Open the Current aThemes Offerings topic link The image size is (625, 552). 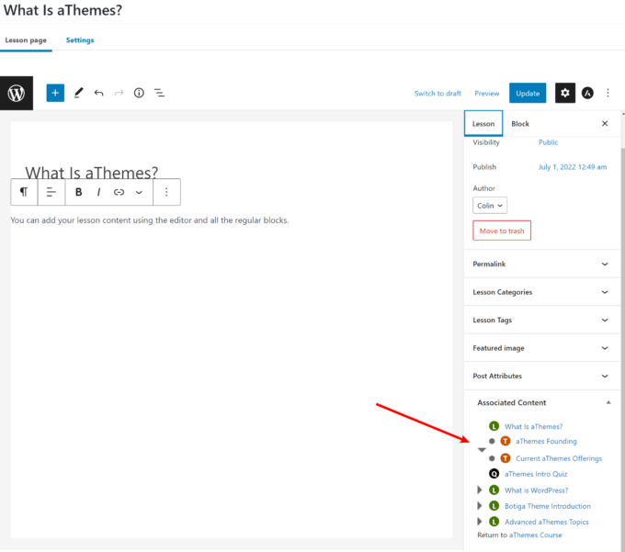click(x=559, y=458)
